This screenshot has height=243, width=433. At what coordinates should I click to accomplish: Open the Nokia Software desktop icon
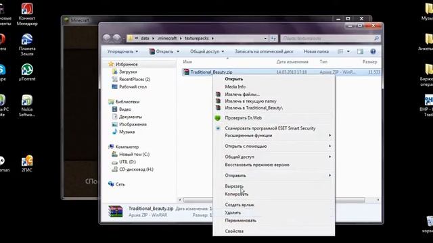27,105
